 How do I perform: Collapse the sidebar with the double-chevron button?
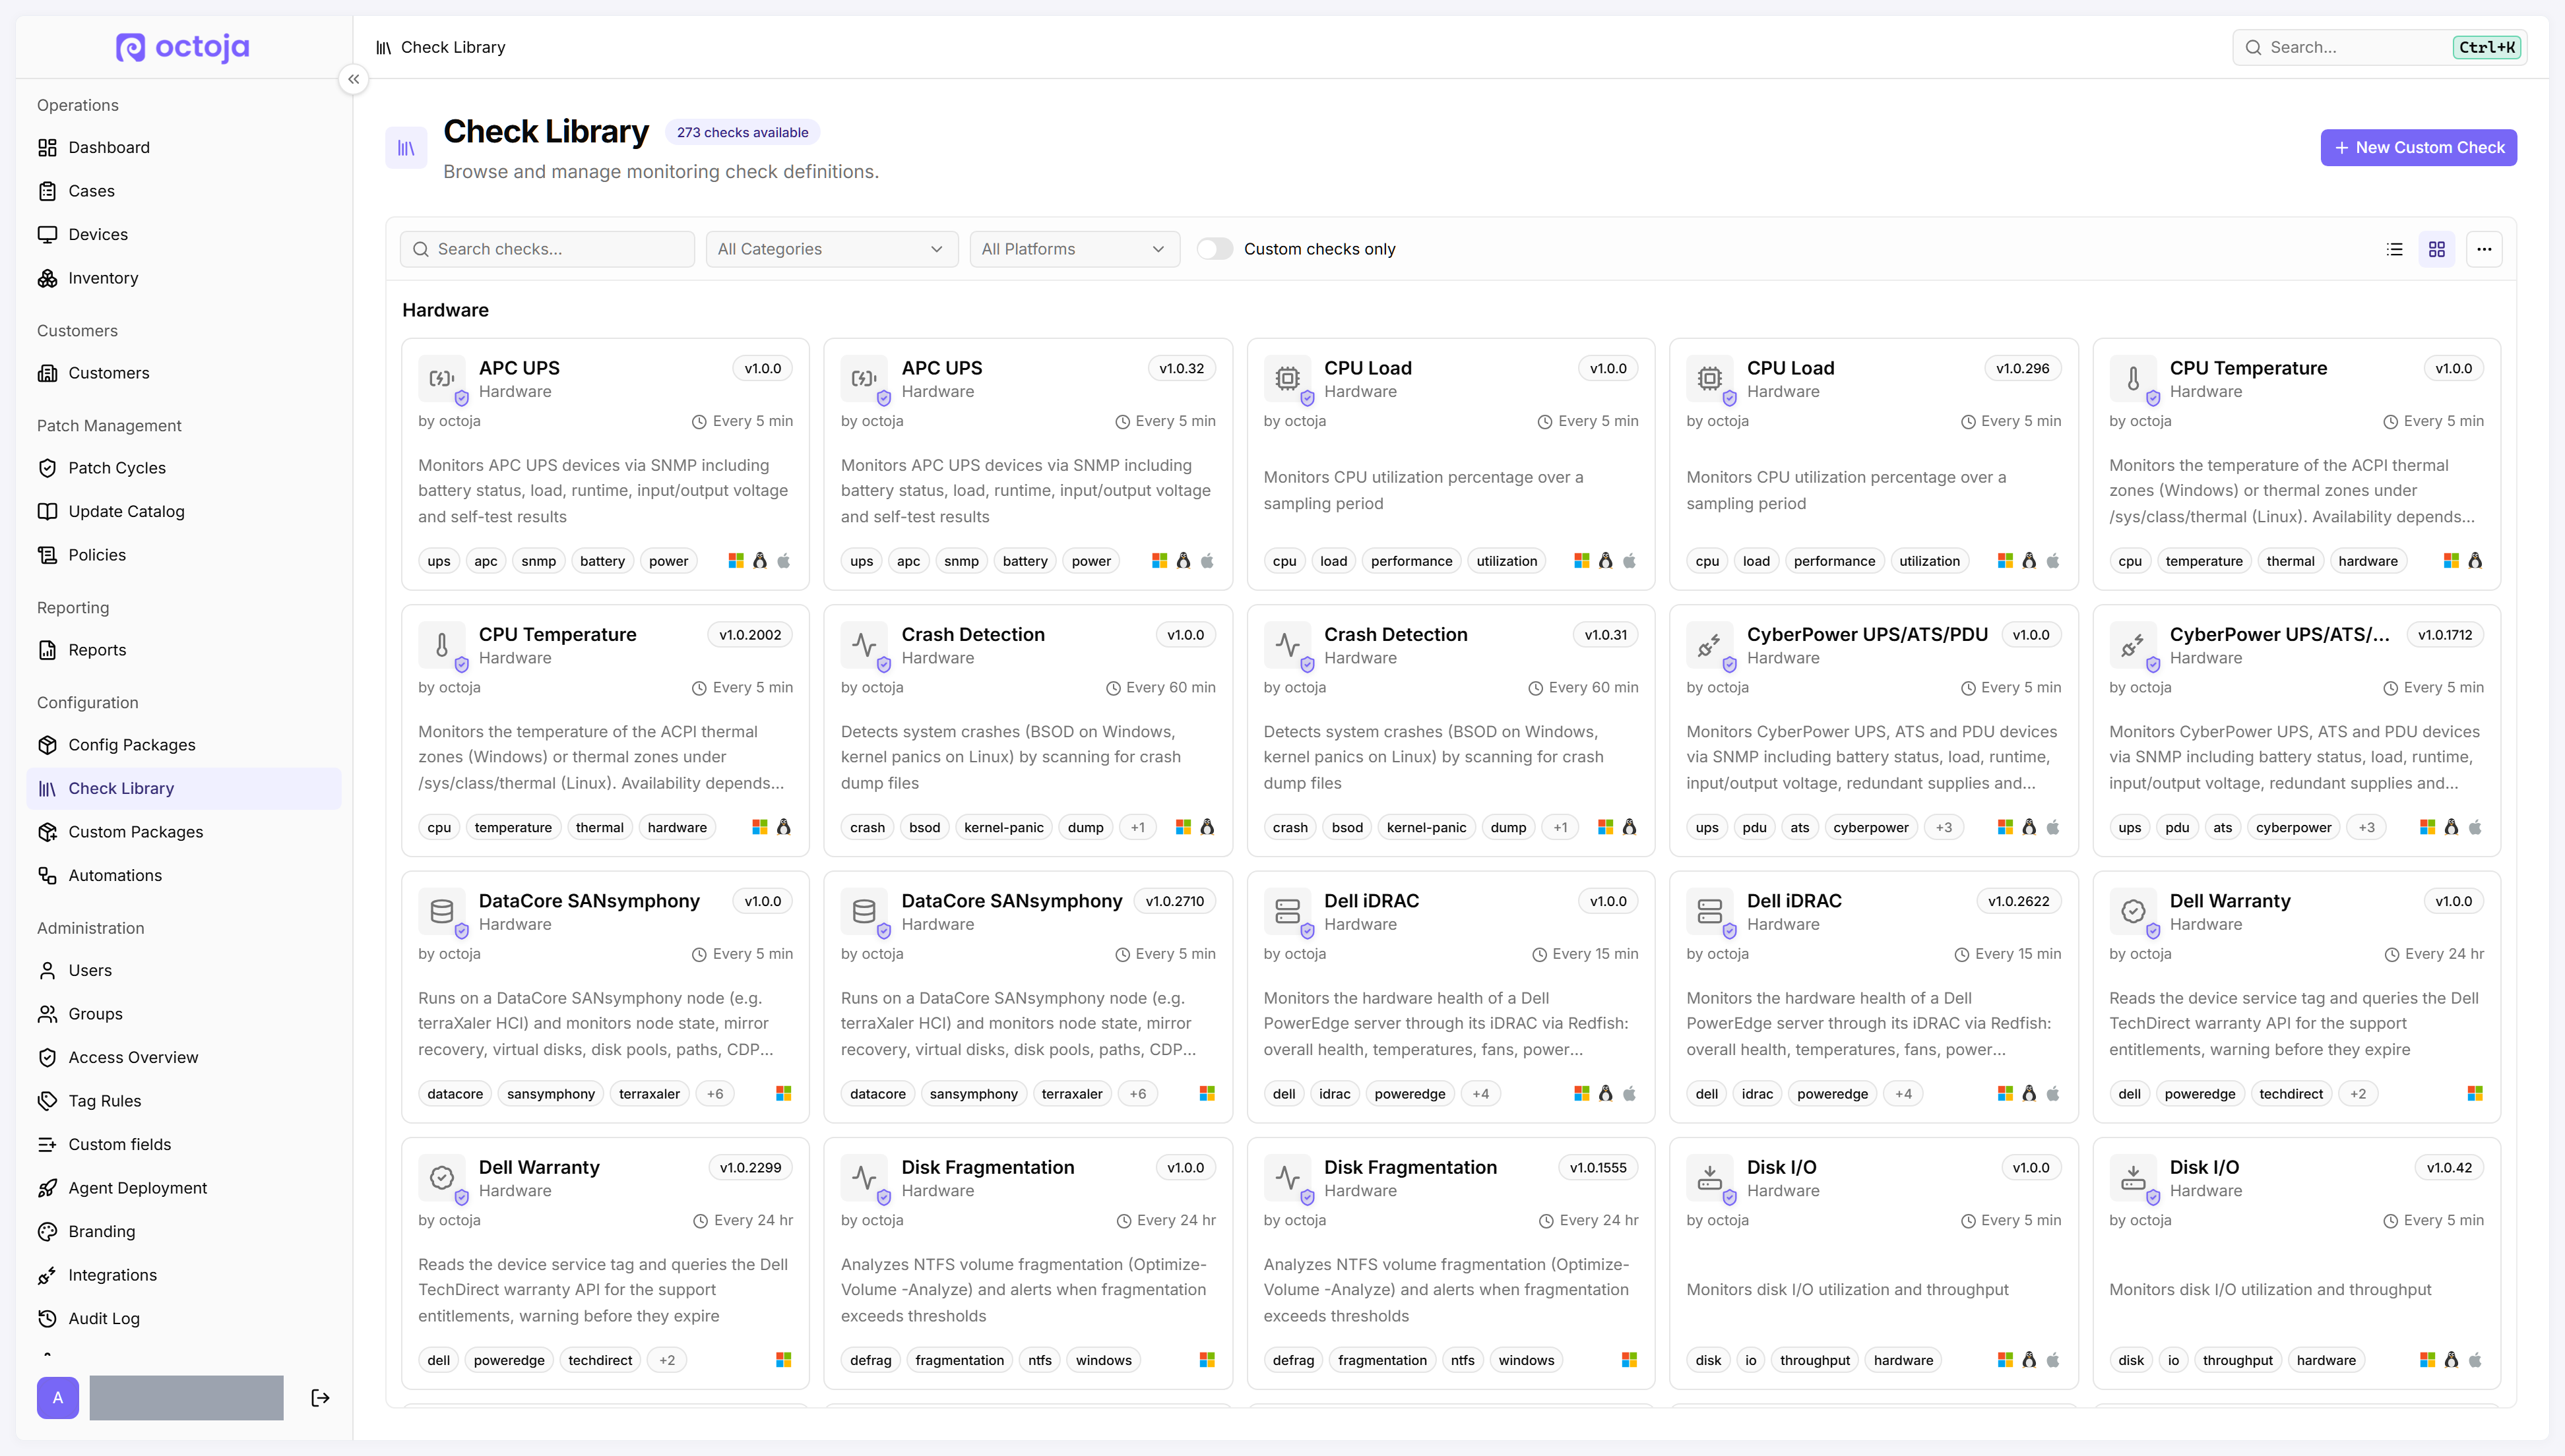point(353,79)
